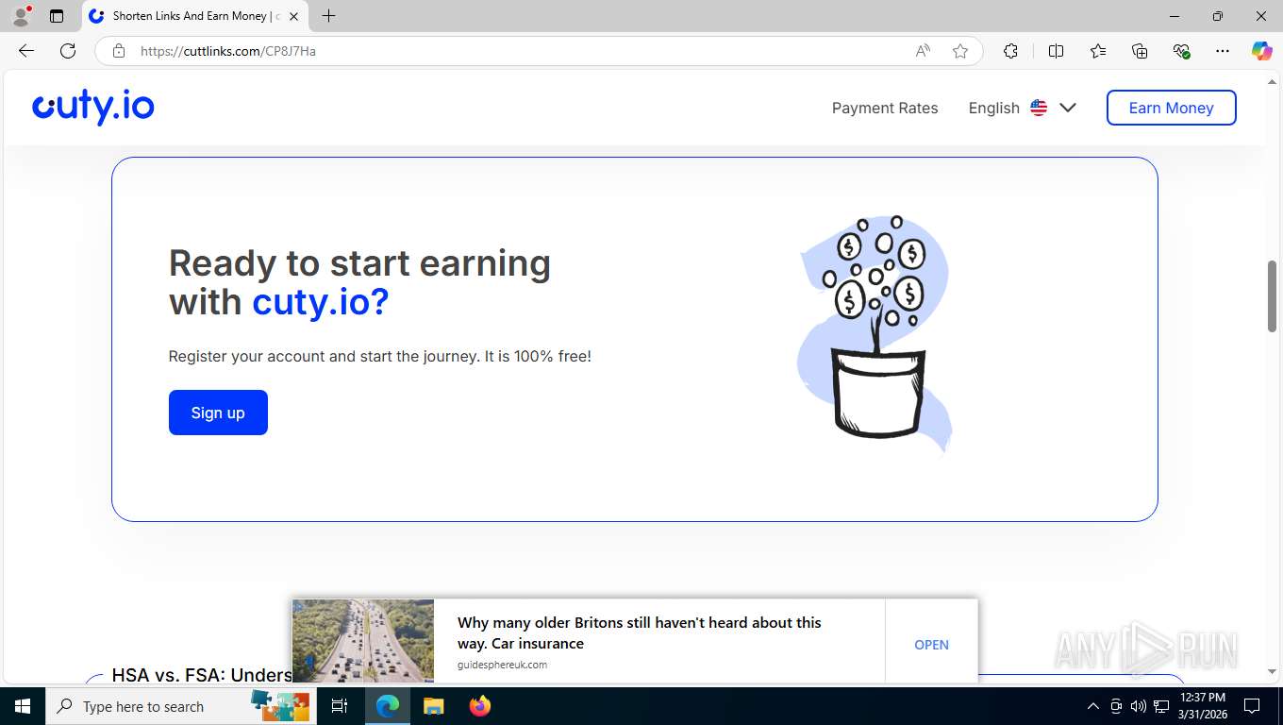Switch to Microsoft Edge taskbar icon
Viewport: 1283px width, 725px height.
tap(388, 706)
